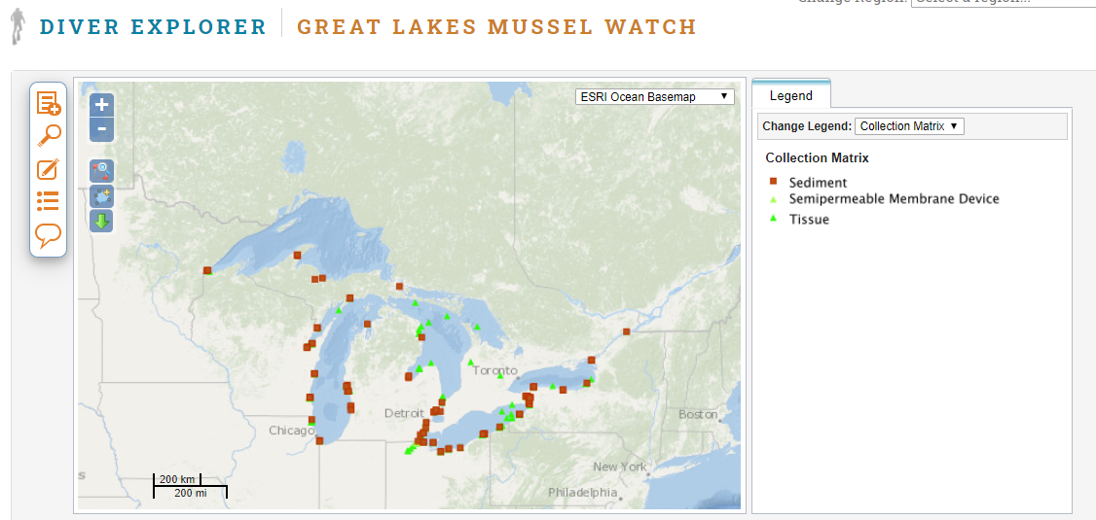Zoom out the map with minus button
Screen dimensions: 1096x520
click(102, 128)
